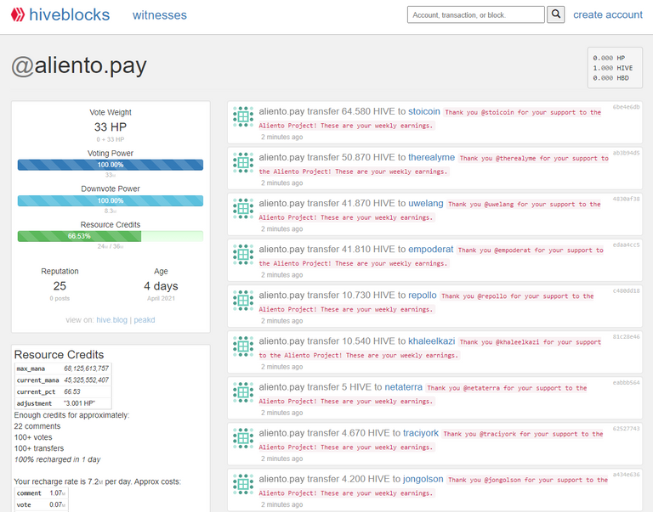Click the vote cost 0.07 cell
The width and height of the screenshot is (653, 512).
coord(58,505)
